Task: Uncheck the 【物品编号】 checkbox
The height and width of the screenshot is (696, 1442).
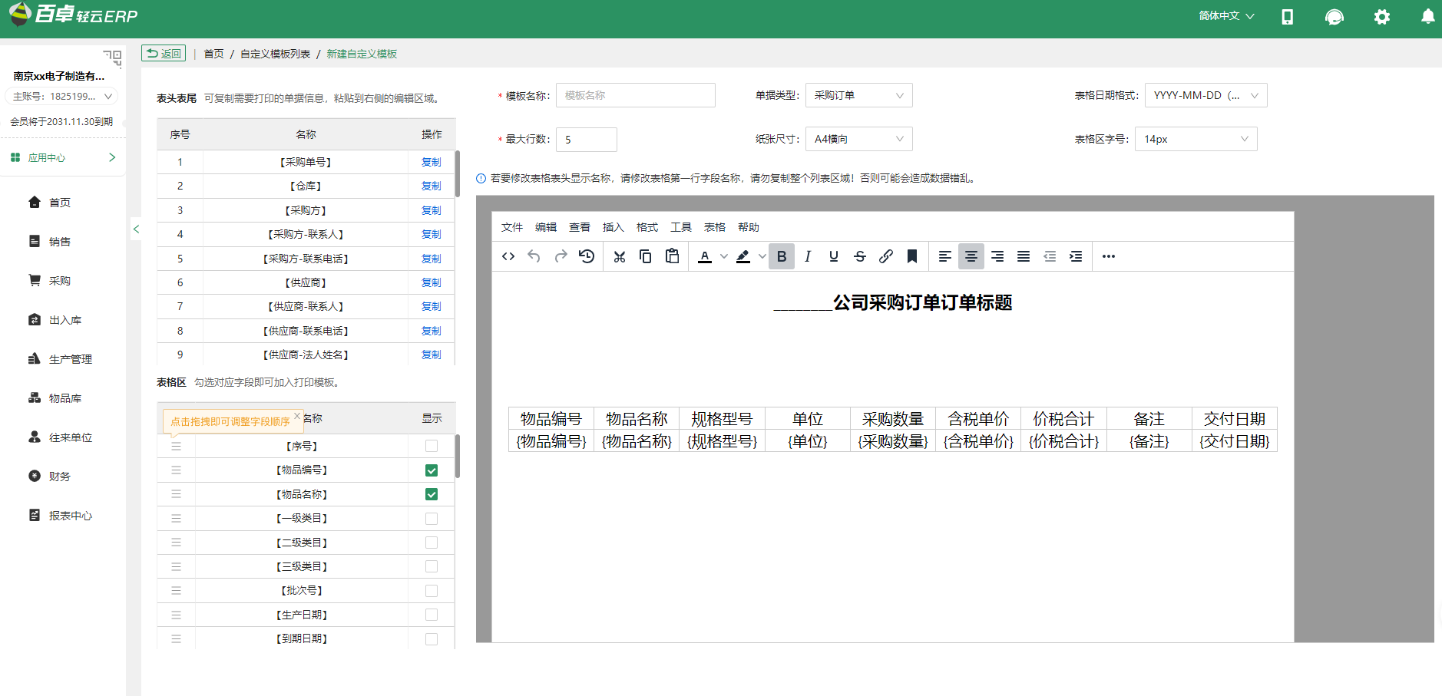Action: tap(432, 470)
